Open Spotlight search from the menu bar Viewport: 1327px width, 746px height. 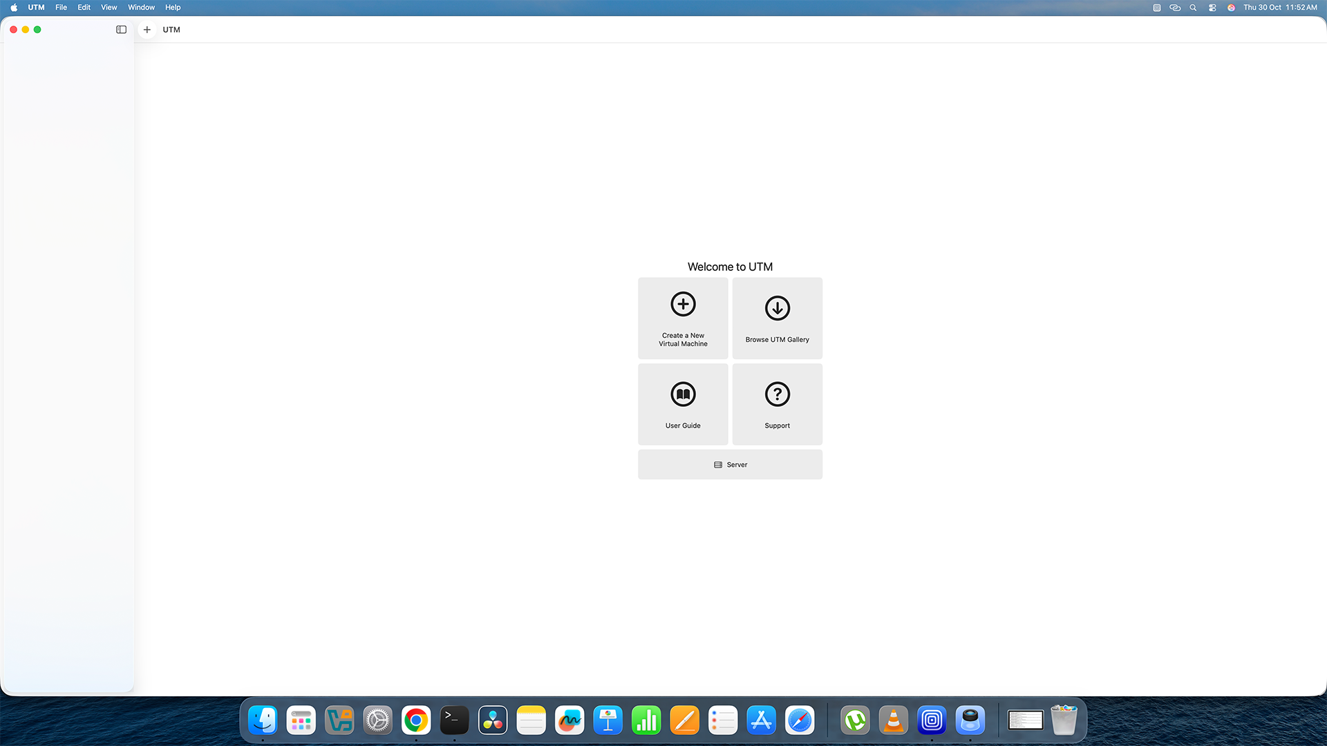click(1193, 8)
